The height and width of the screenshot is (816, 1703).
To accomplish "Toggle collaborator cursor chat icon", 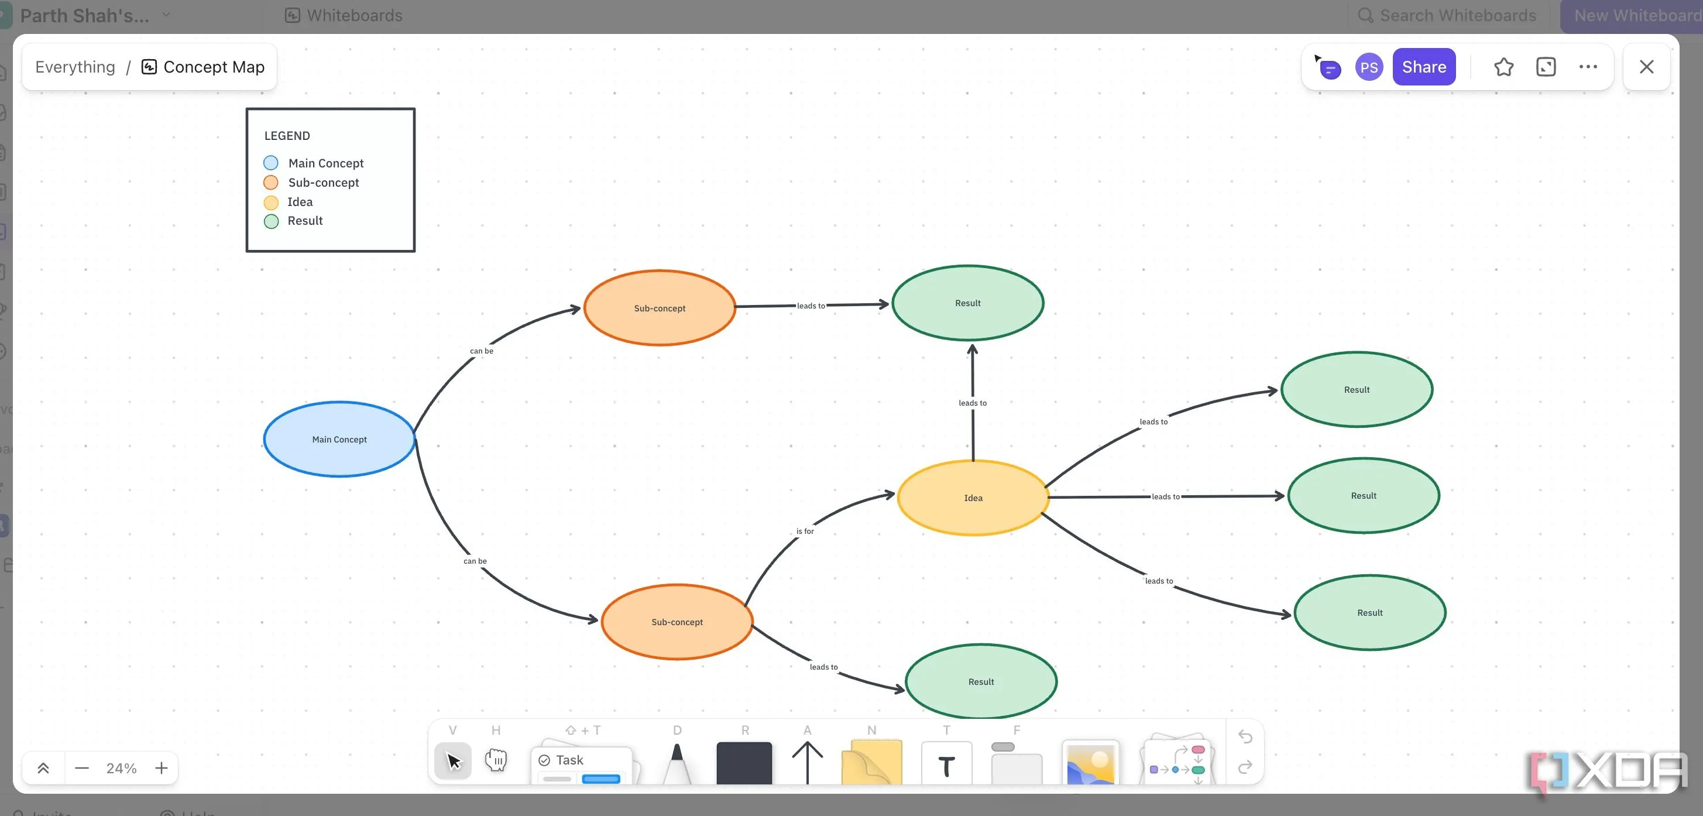I will (x=1327, y=67).
